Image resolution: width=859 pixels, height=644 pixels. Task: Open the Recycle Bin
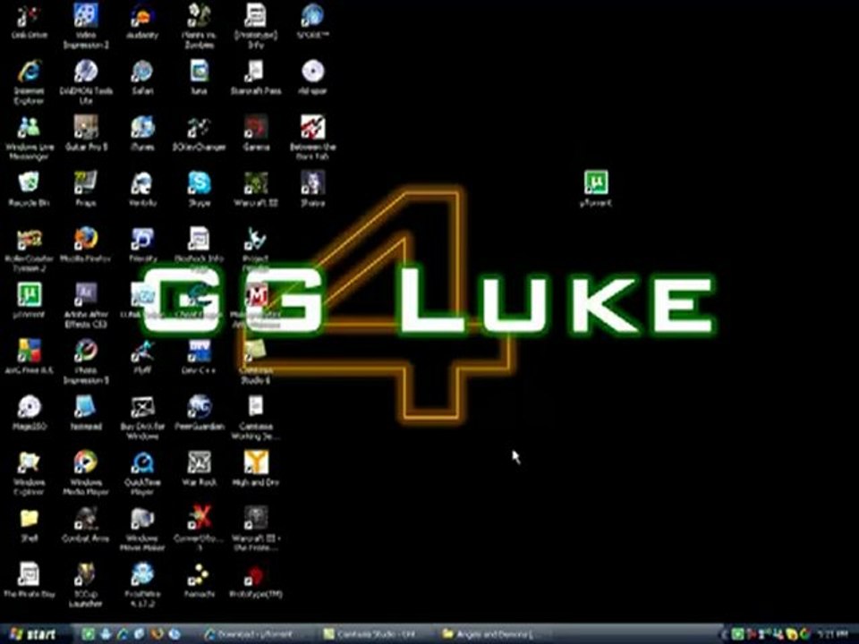click(x=29, y=190)
